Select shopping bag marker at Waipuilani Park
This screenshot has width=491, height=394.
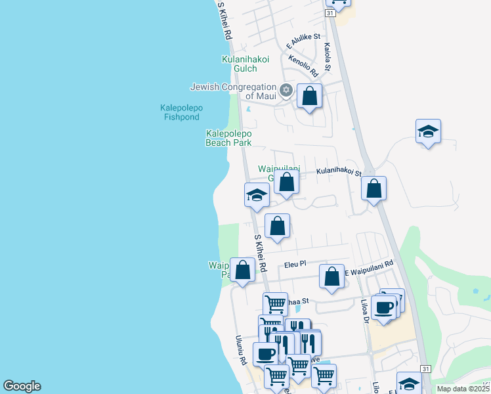click(242, 272)
